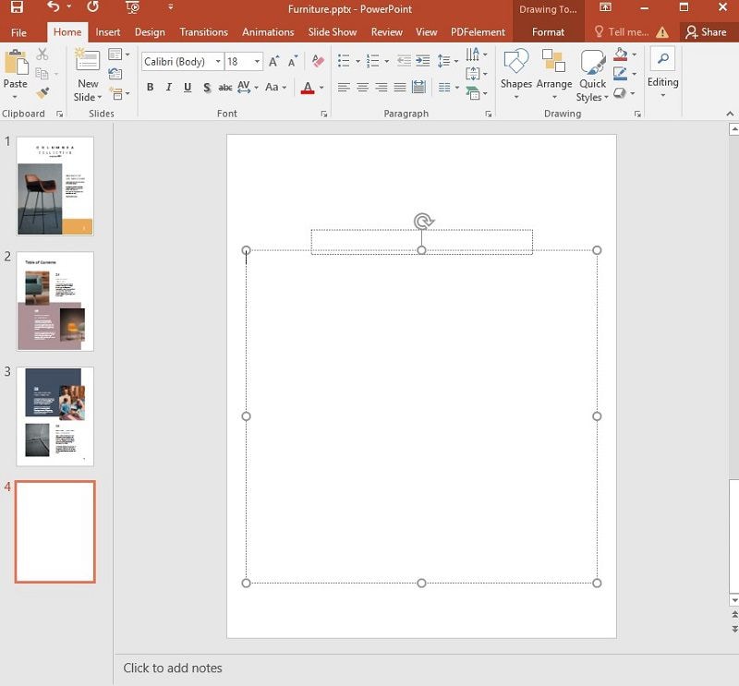Screen dimensions: 739x686
Task: Redo with the repeat arrow icon
Action: (93, 7)
